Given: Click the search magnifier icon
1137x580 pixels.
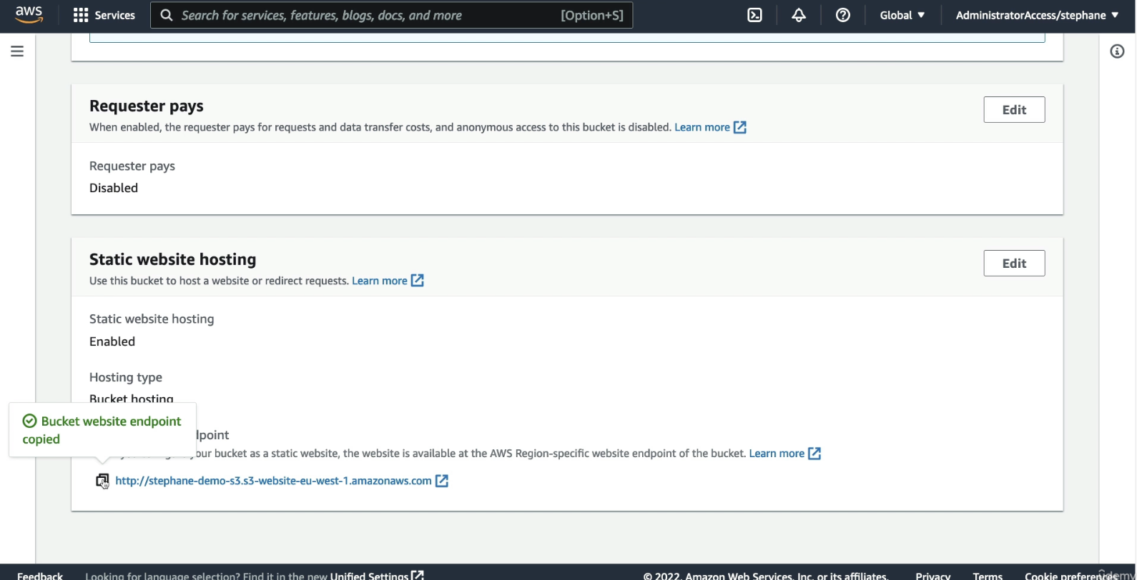Looking at the screenshot, I should [166, 15].
